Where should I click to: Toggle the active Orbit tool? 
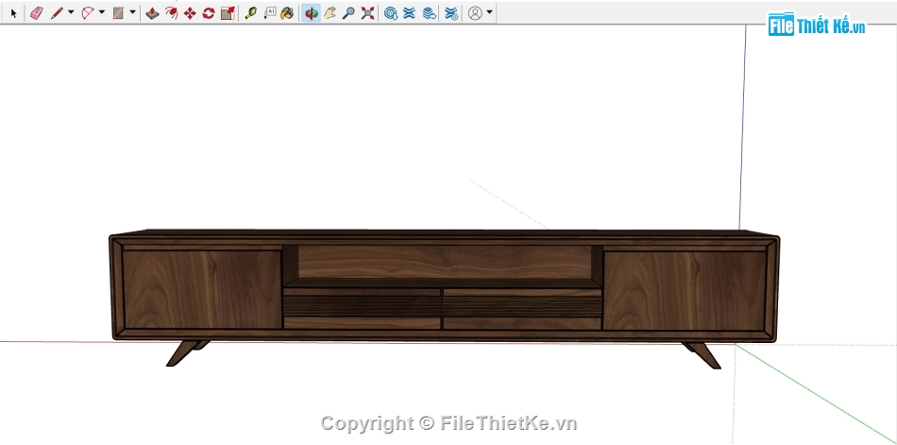coord(311,13)
